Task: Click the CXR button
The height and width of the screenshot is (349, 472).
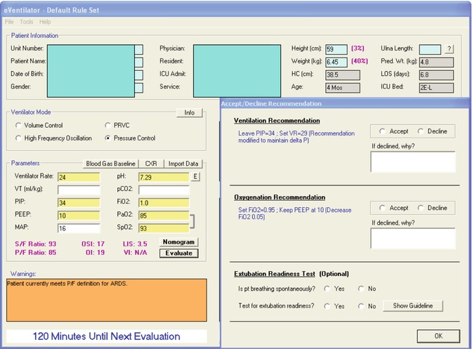Action: pos(151,164)
